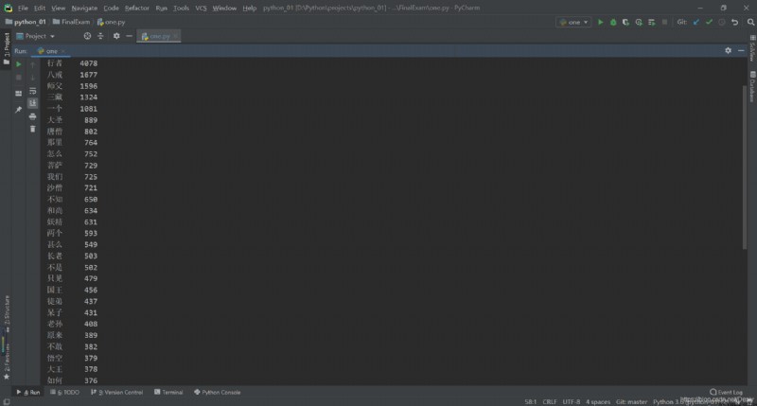Click the Stop icon in the Run panel
The height and width of the screenshot is (406, 757).
[19, 78]
